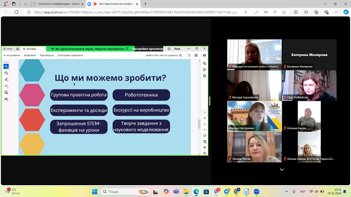Click the PDF vertical scrollbar thumb
The width and height of the screenshot is (351, 197).
pos(199,124)
